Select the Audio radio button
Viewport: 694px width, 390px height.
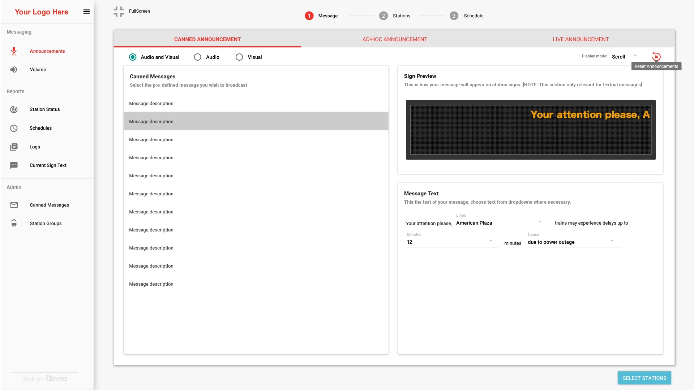[x=197, y=57]
